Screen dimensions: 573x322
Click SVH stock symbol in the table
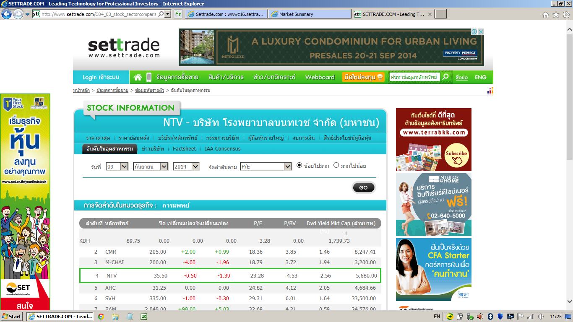111,299
